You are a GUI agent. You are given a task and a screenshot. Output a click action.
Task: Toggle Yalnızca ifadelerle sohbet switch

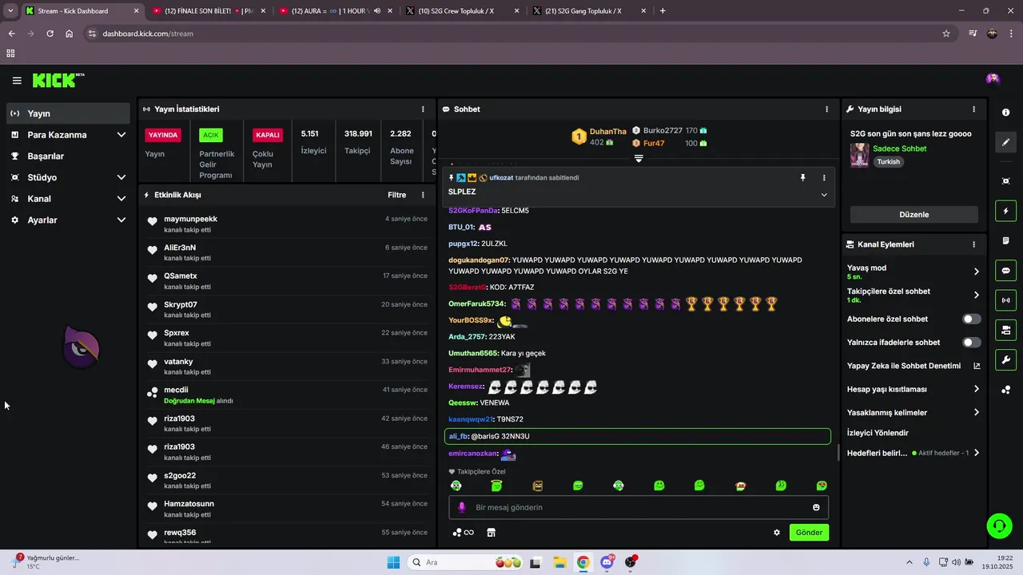(x=971, y=343)
